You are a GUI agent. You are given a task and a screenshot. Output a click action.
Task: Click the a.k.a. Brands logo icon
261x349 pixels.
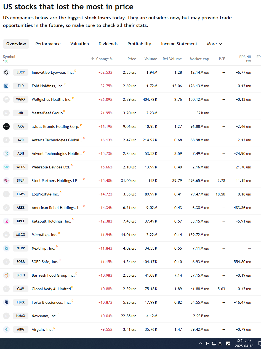point(6,126)
